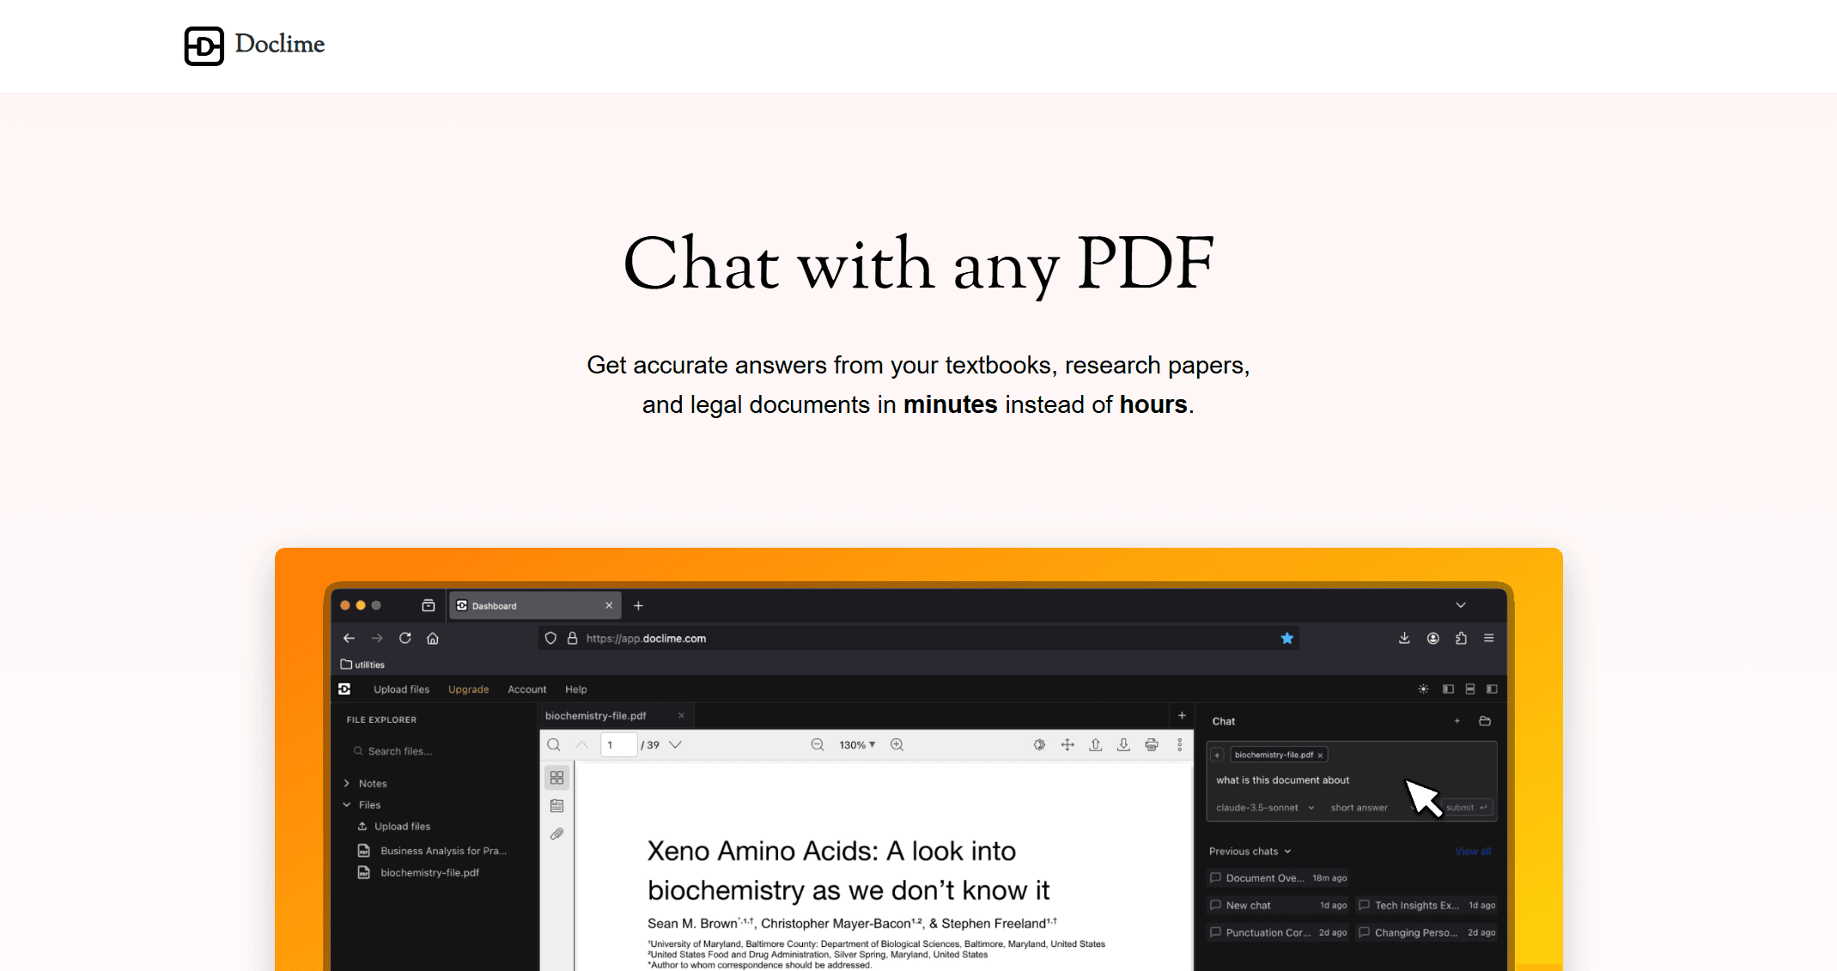Click the zoom out magnifier icon
The height and width of the screenshot is (971, 1837).
pyautogui.click(x=818, y=744)
